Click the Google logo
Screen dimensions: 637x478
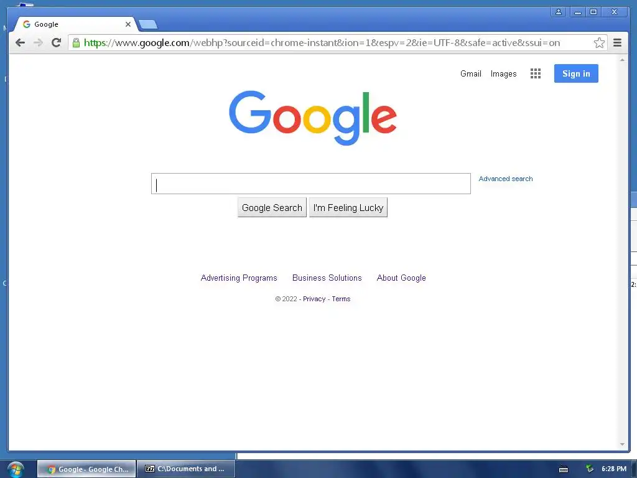tap(312, 118)
